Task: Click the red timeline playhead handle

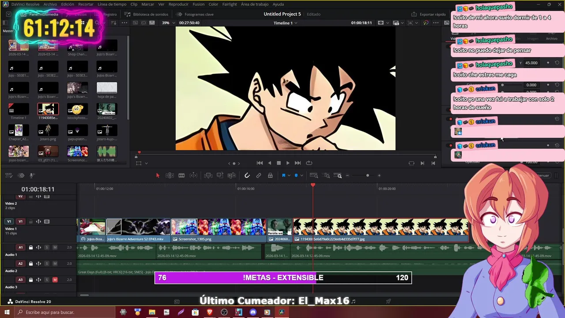Action: click(313, 185)
